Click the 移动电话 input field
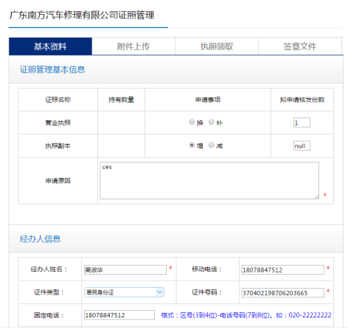Viewport: 348px width, 330px height. pos(282,269)
